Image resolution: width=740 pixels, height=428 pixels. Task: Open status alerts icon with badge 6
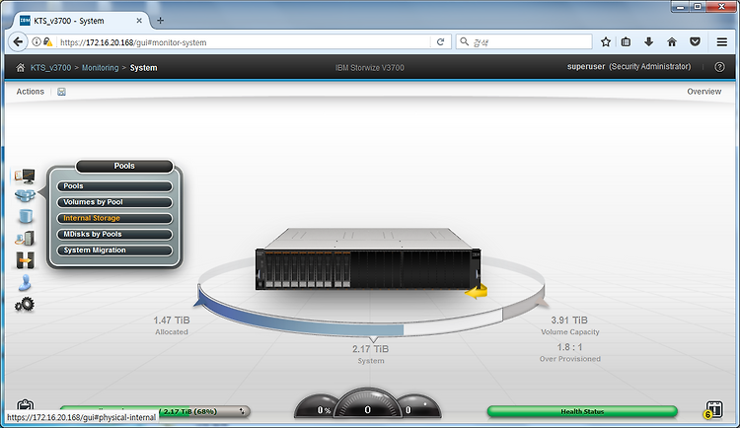click(712, 409)
